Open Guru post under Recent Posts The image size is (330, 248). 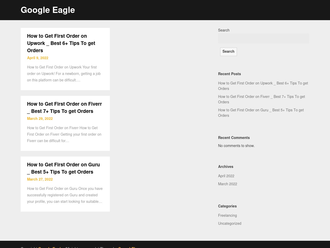[261, 113]
